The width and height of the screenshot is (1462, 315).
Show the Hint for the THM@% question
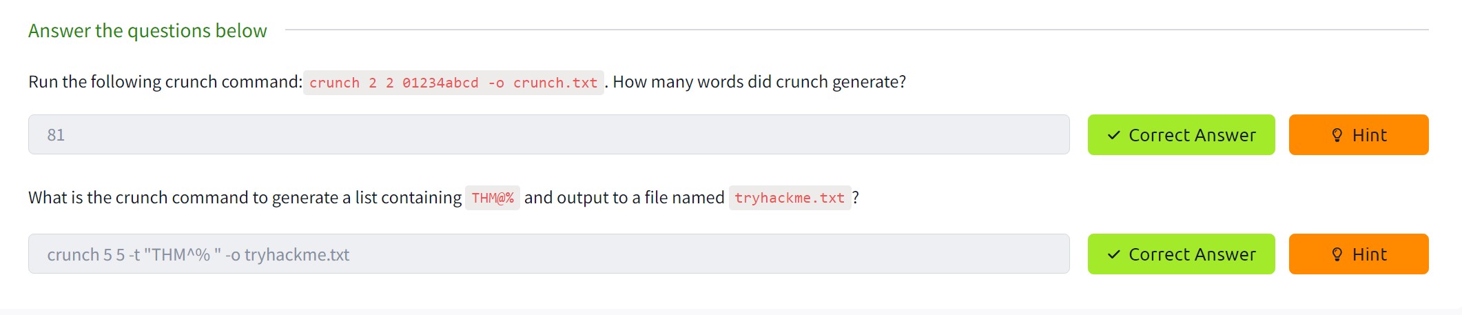[1358, 254]
